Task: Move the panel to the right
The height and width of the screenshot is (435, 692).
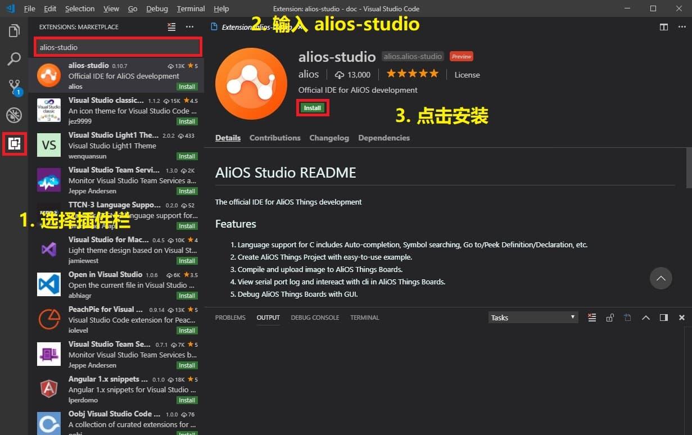Action: pos(664,318)
